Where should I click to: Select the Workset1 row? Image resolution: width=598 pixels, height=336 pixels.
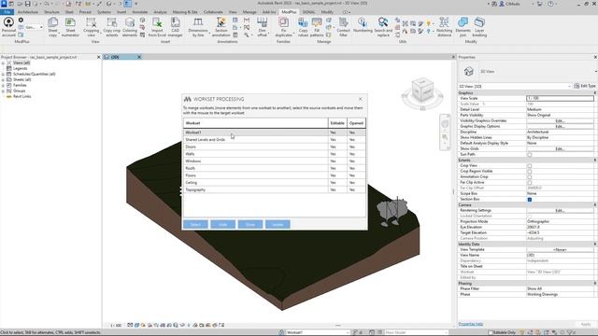(274, 133)
